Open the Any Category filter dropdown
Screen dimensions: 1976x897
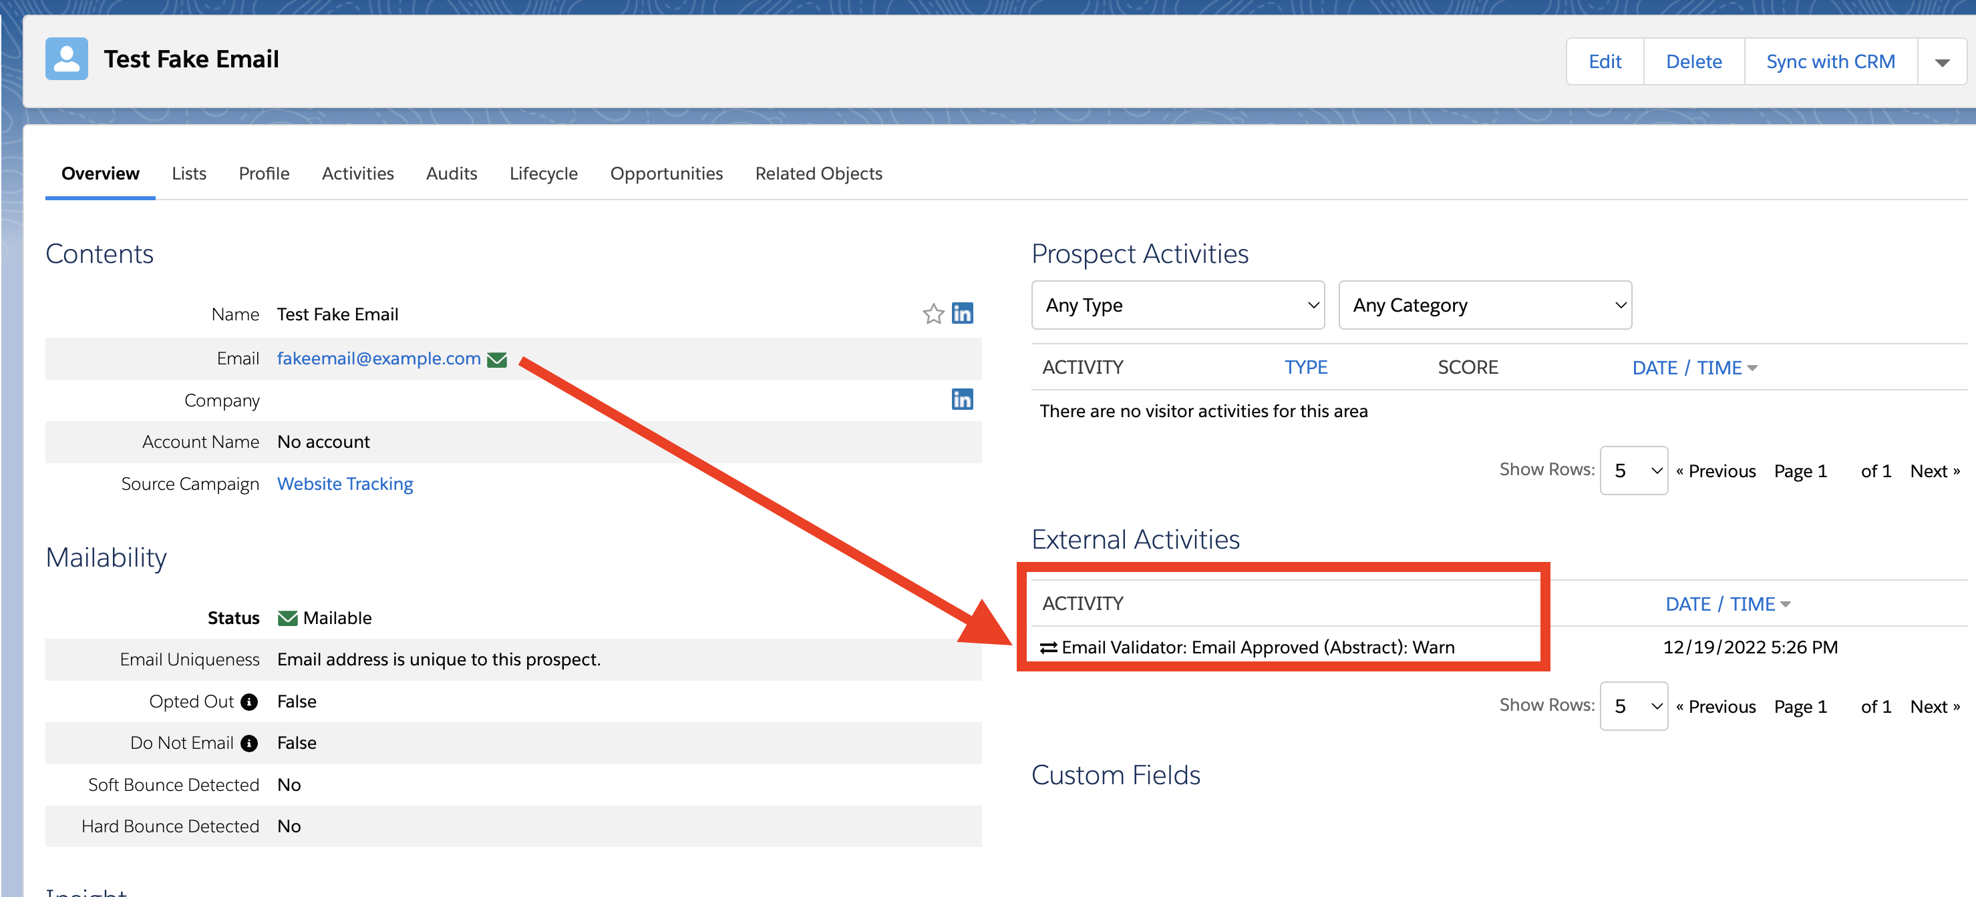[x=1484, y=305]
